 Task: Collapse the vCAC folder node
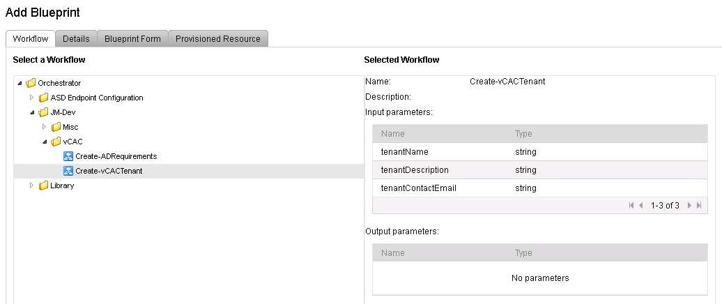45,142
